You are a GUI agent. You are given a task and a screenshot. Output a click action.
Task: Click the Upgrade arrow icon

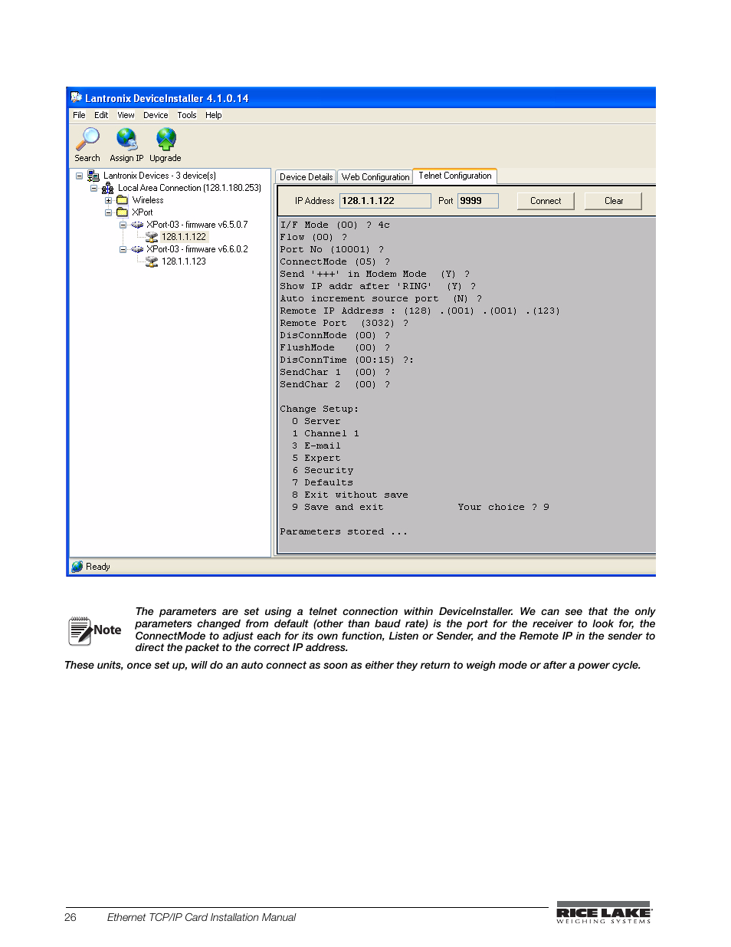tap(166, 139)
